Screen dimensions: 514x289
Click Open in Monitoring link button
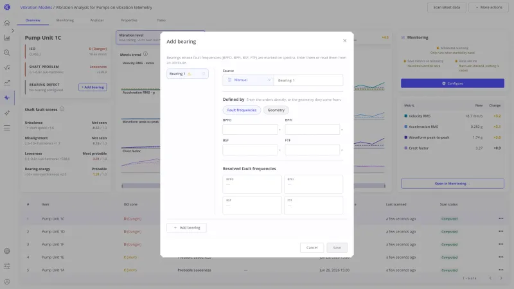(452, 184)
